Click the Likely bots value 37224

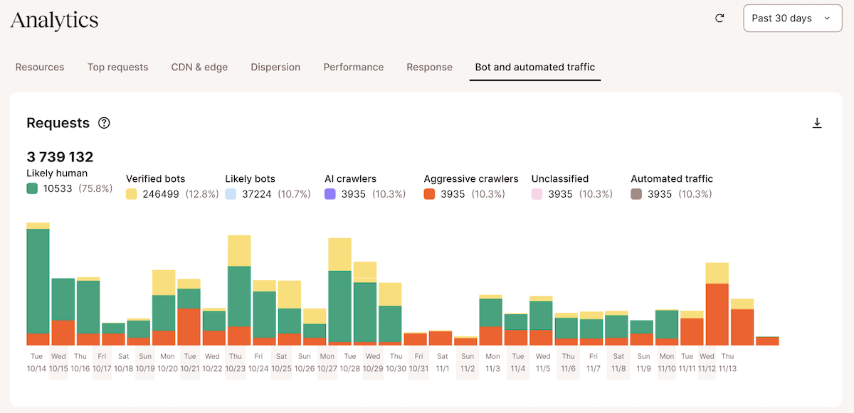coord(257,194)
